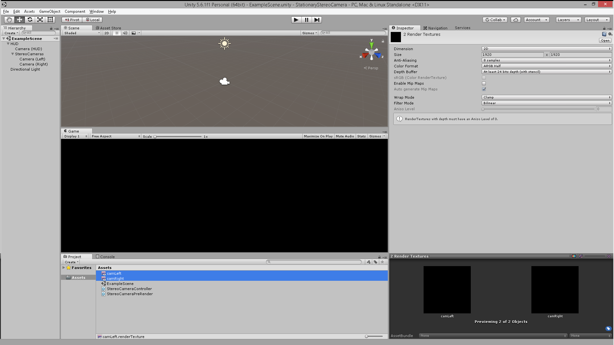Collapse StereoCameras hierarchy item
This screenshot has width=614, height=345.
click(13, 54)
